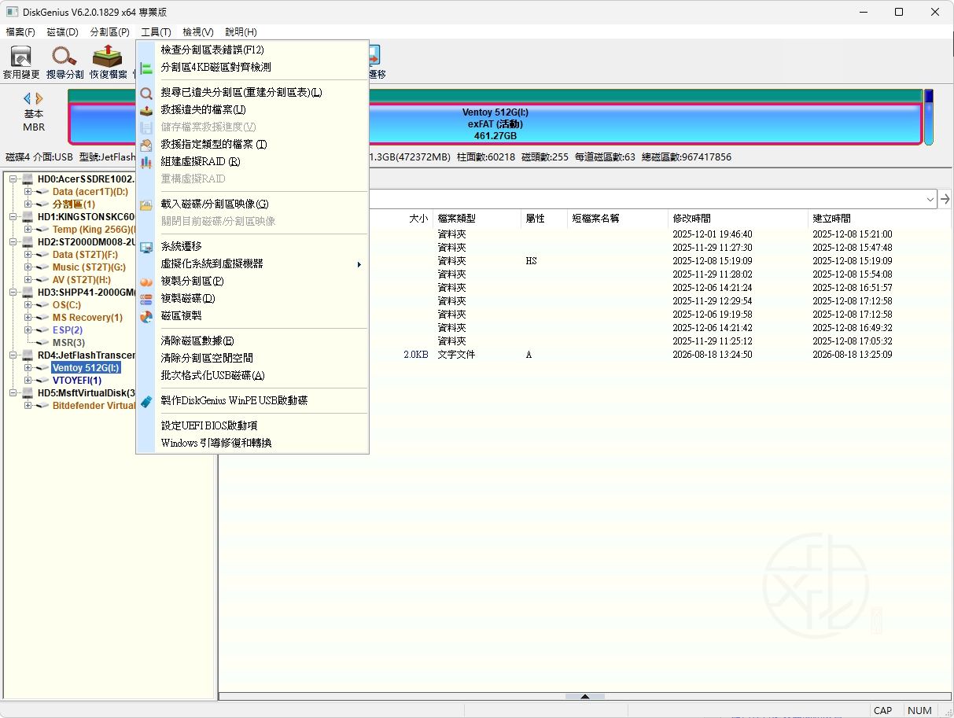
Task: Click the 套用變更 toolbar icon
Action: point(21,57)
